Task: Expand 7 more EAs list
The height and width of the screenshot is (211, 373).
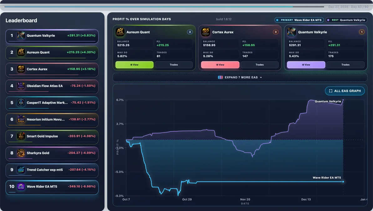Action: coord(240,77)
